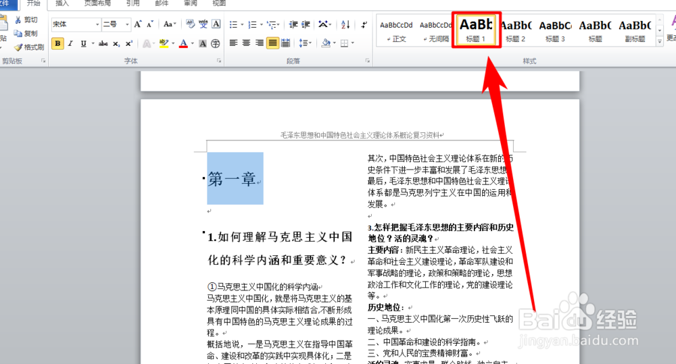Toggle Underline formatting

(83, 43)
